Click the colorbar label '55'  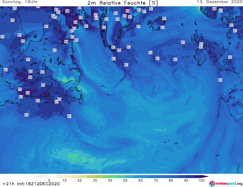coord(125,180)
